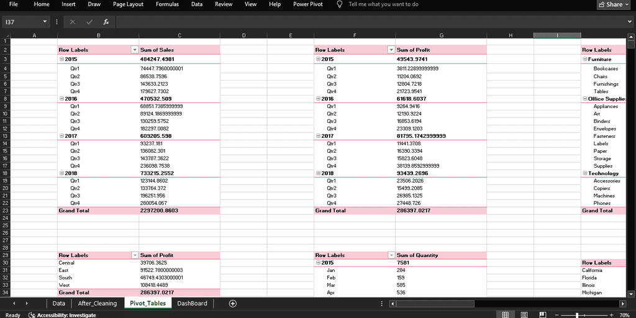Add a new sheet with plus icon
The height and width of the screenshot is (318, 636).
click(233, 304)
